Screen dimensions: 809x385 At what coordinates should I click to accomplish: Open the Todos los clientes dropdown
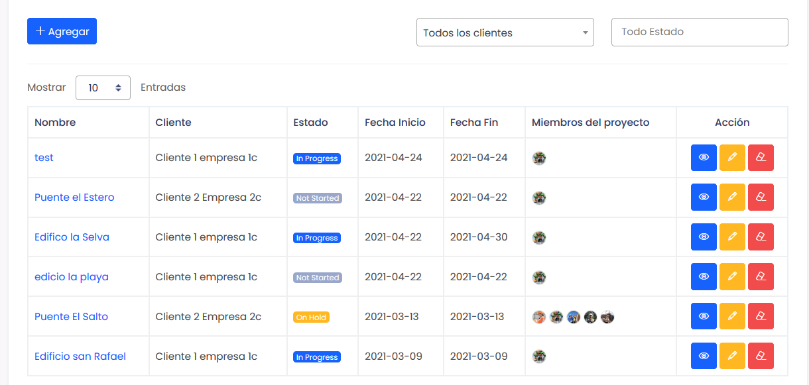[505, 32]
